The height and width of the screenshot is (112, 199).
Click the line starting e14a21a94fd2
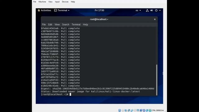tap(60, 80)
